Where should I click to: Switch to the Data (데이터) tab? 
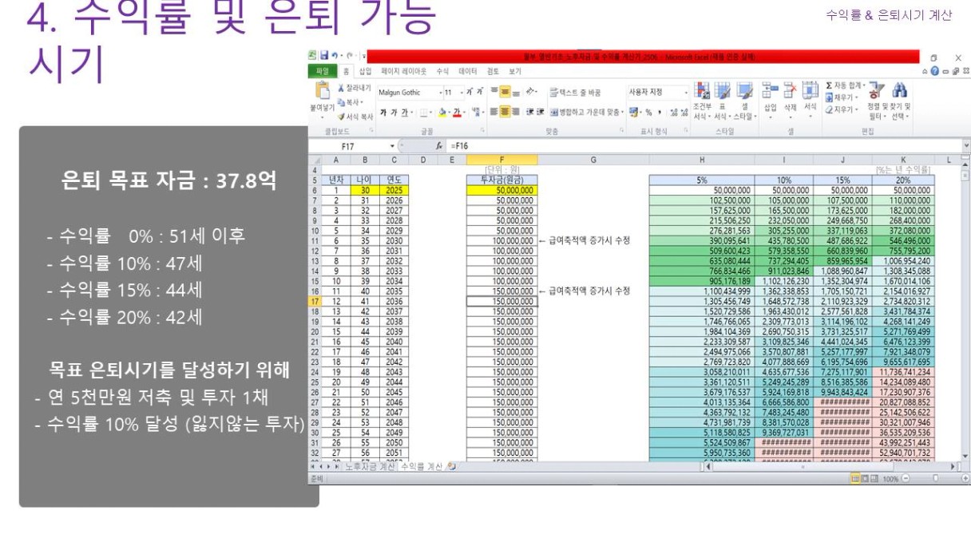click(x=469, y=71)
